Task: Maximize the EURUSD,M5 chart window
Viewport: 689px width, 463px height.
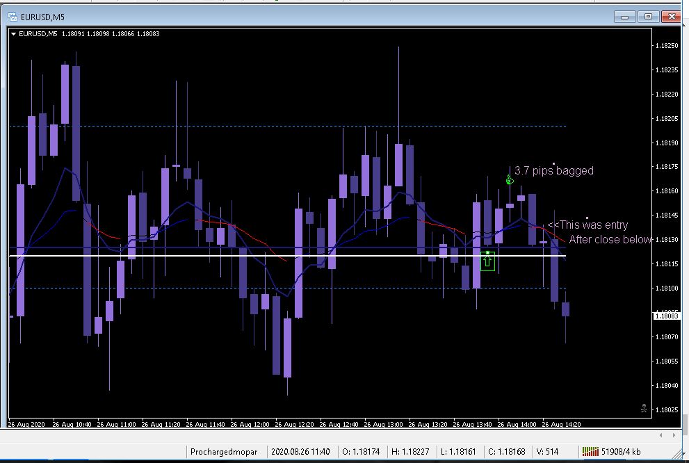Action: pyautogui.click(x=648, y=17)
